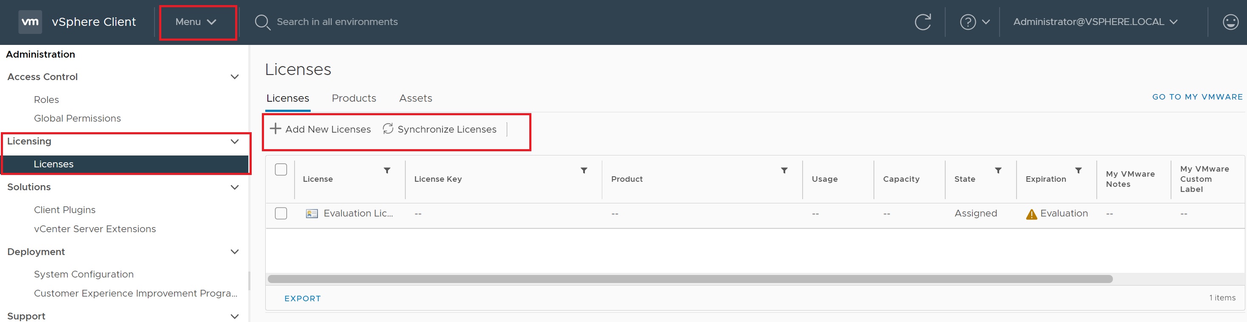Click the horizontal table scrollbar

[690, 279]
